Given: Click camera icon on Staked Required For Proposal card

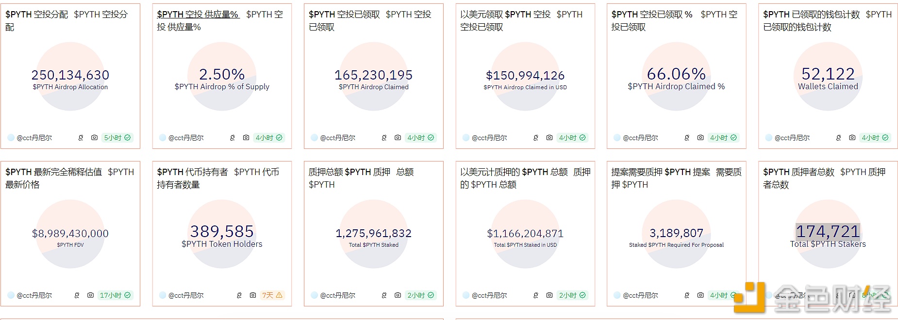Looking at the screenshot, I should [700, 295].
